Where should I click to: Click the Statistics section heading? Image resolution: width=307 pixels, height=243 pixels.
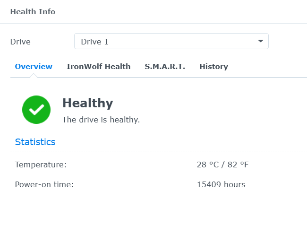(35, 142)
